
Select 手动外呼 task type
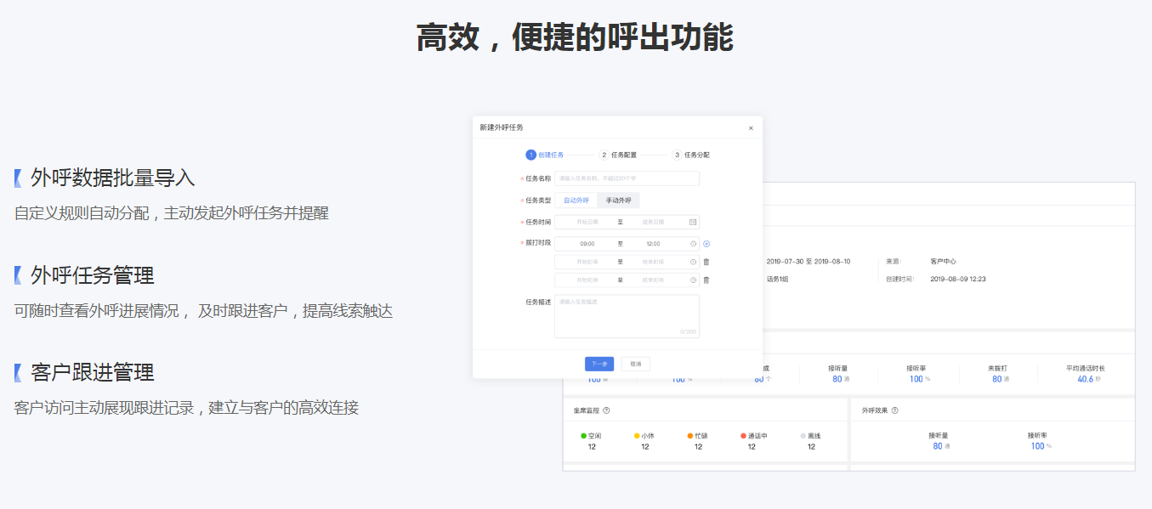[618, 201]
